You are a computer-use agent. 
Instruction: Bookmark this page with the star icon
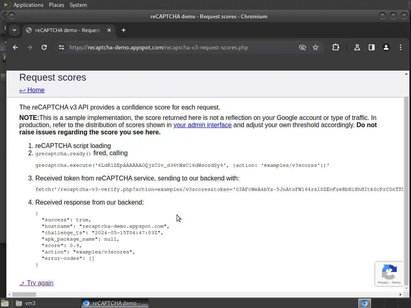point(315,47)
